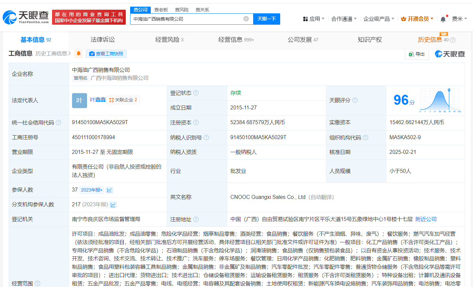The image size is (473, 287).
Task: Click the help icon next to 登记状态
Action: click(196, 93)
